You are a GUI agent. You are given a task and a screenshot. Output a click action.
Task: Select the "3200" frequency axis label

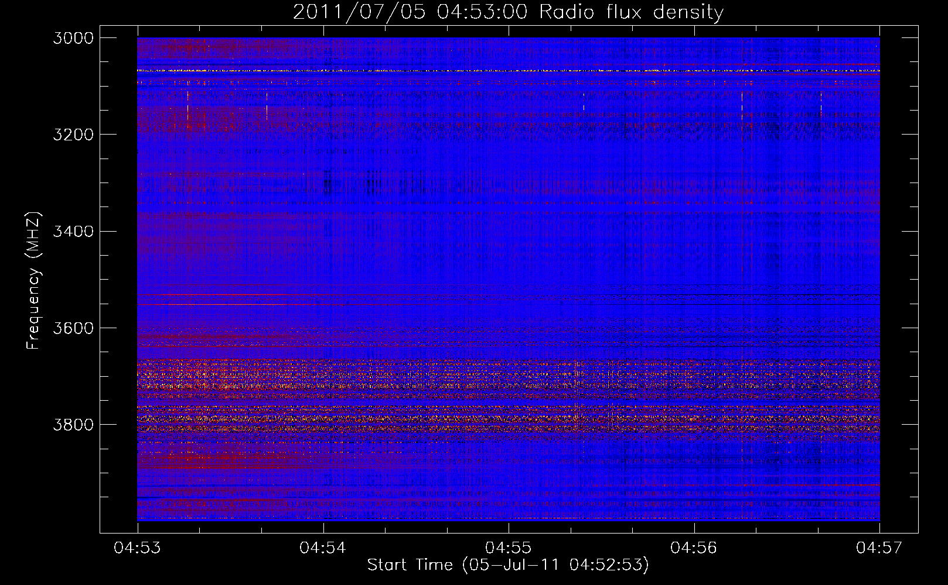pos(73,135)
